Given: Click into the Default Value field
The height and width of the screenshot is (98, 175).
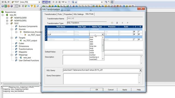Looking at the screenshot, I should pyautogui.click(x=103, y=52).
